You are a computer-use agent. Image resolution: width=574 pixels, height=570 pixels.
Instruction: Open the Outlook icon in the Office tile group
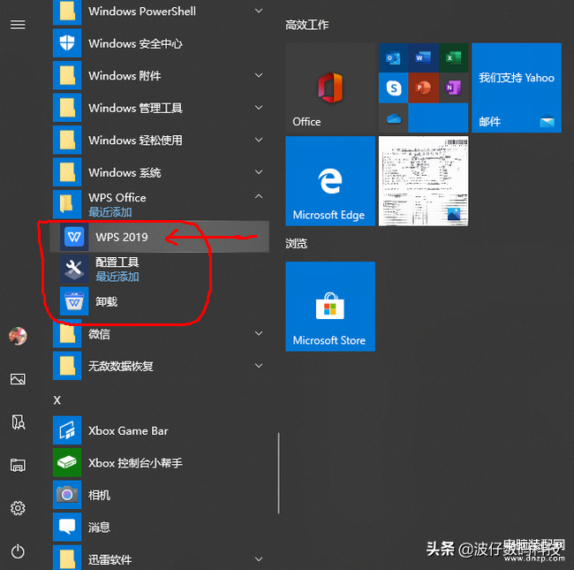coord(393,57)
